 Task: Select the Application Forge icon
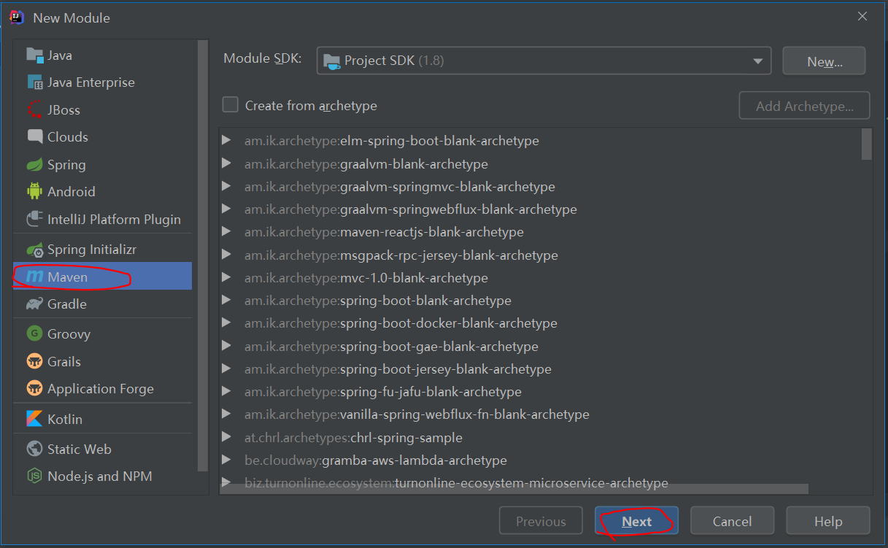[34, 388]
